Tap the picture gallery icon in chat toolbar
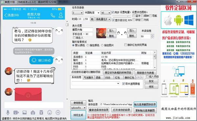This screenshot has height=121, width=197. [25, 112]
